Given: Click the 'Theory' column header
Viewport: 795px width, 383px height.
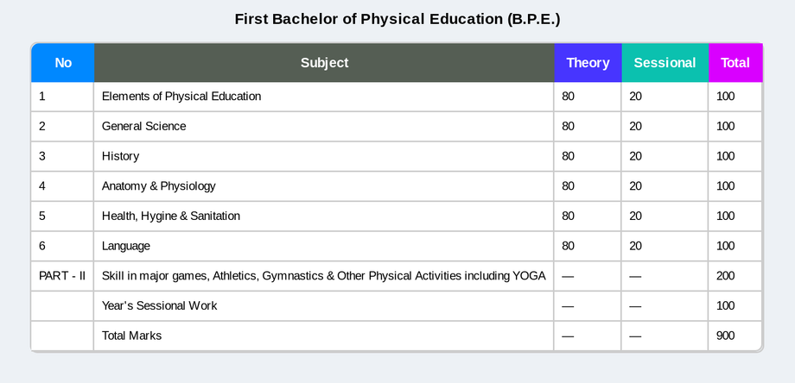Looking at the screenshot, I should pos(588,63).
